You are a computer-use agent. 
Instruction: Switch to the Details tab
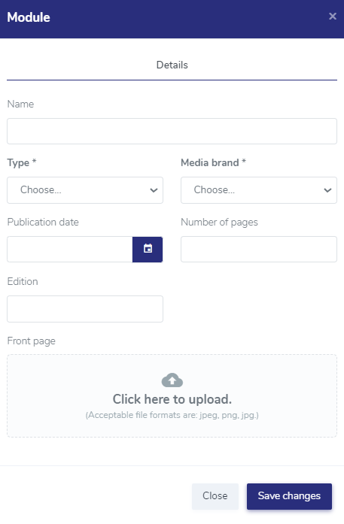coord(172,65)
